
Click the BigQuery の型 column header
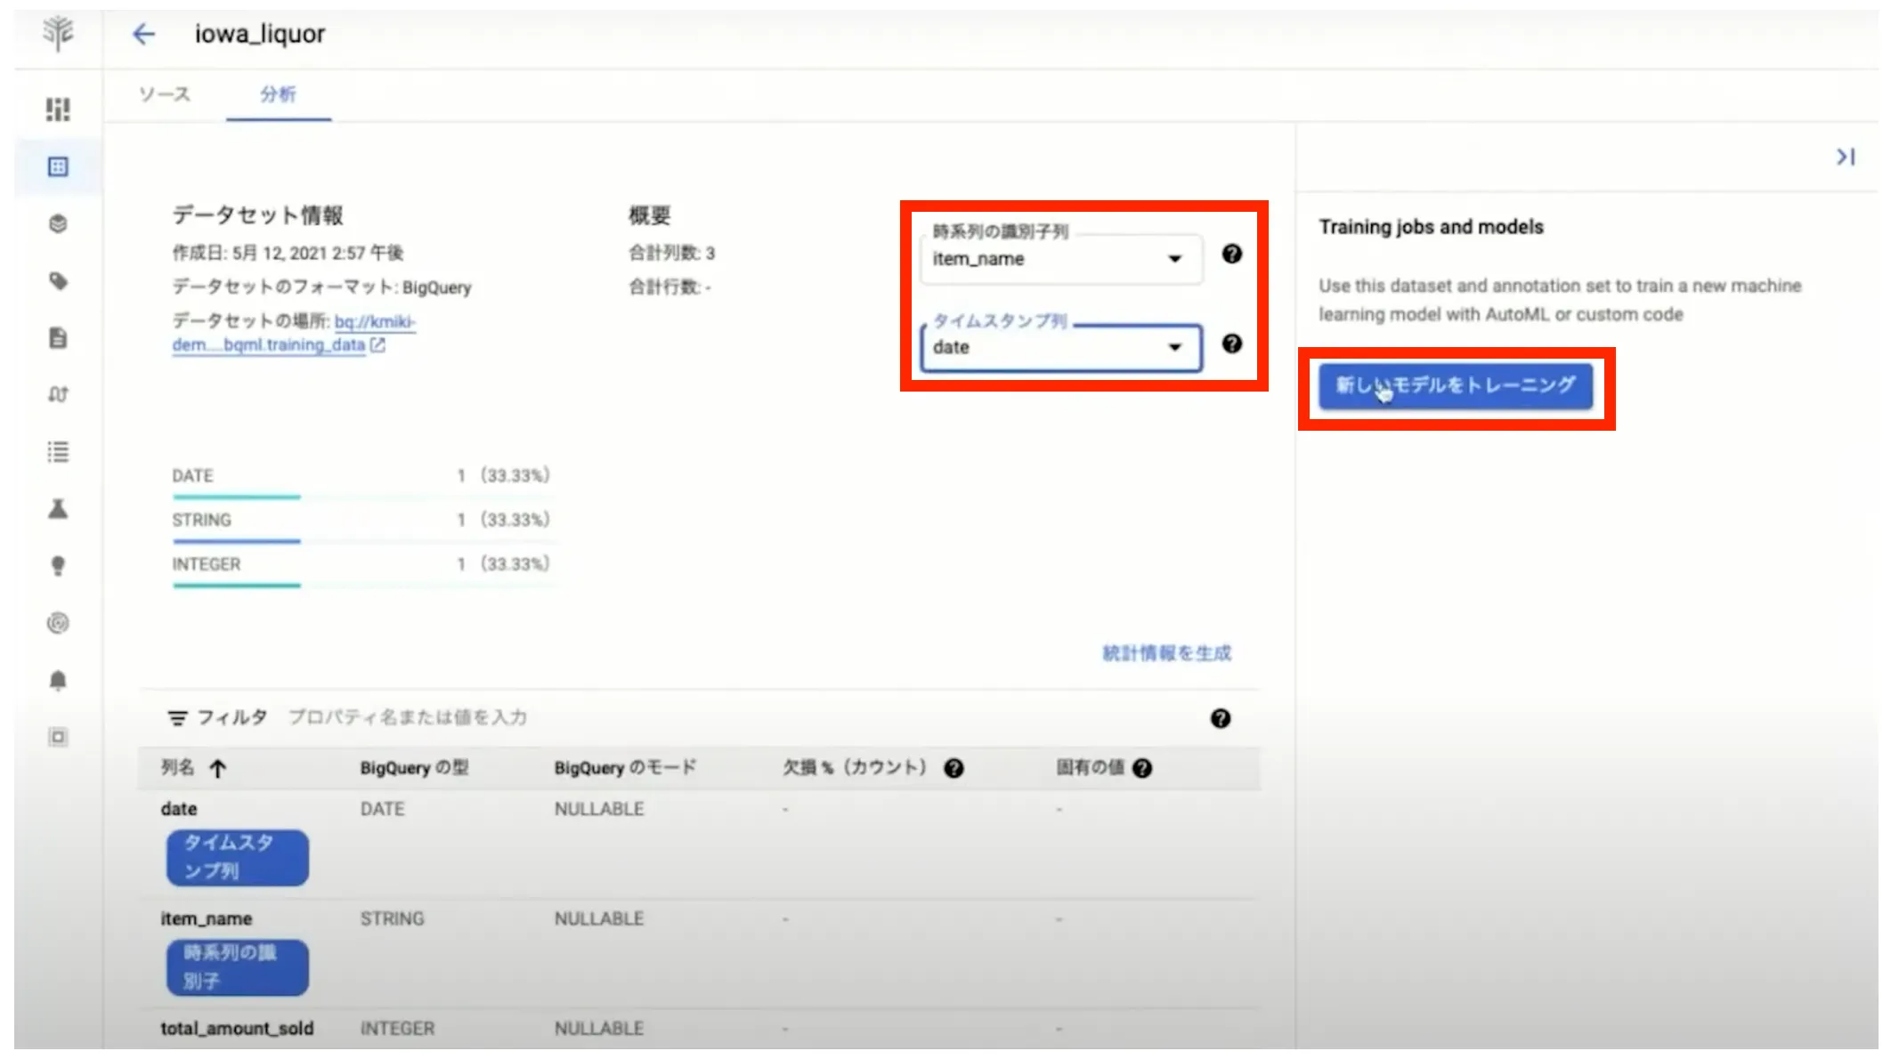(x=414, y=768)
